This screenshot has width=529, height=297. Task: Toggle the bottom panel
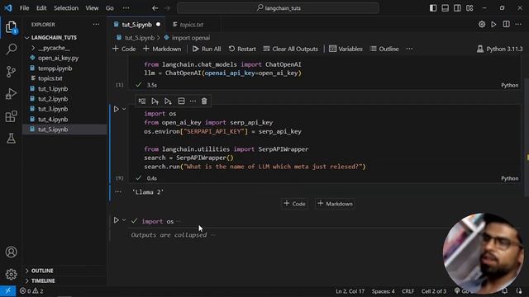click(446, 8)
